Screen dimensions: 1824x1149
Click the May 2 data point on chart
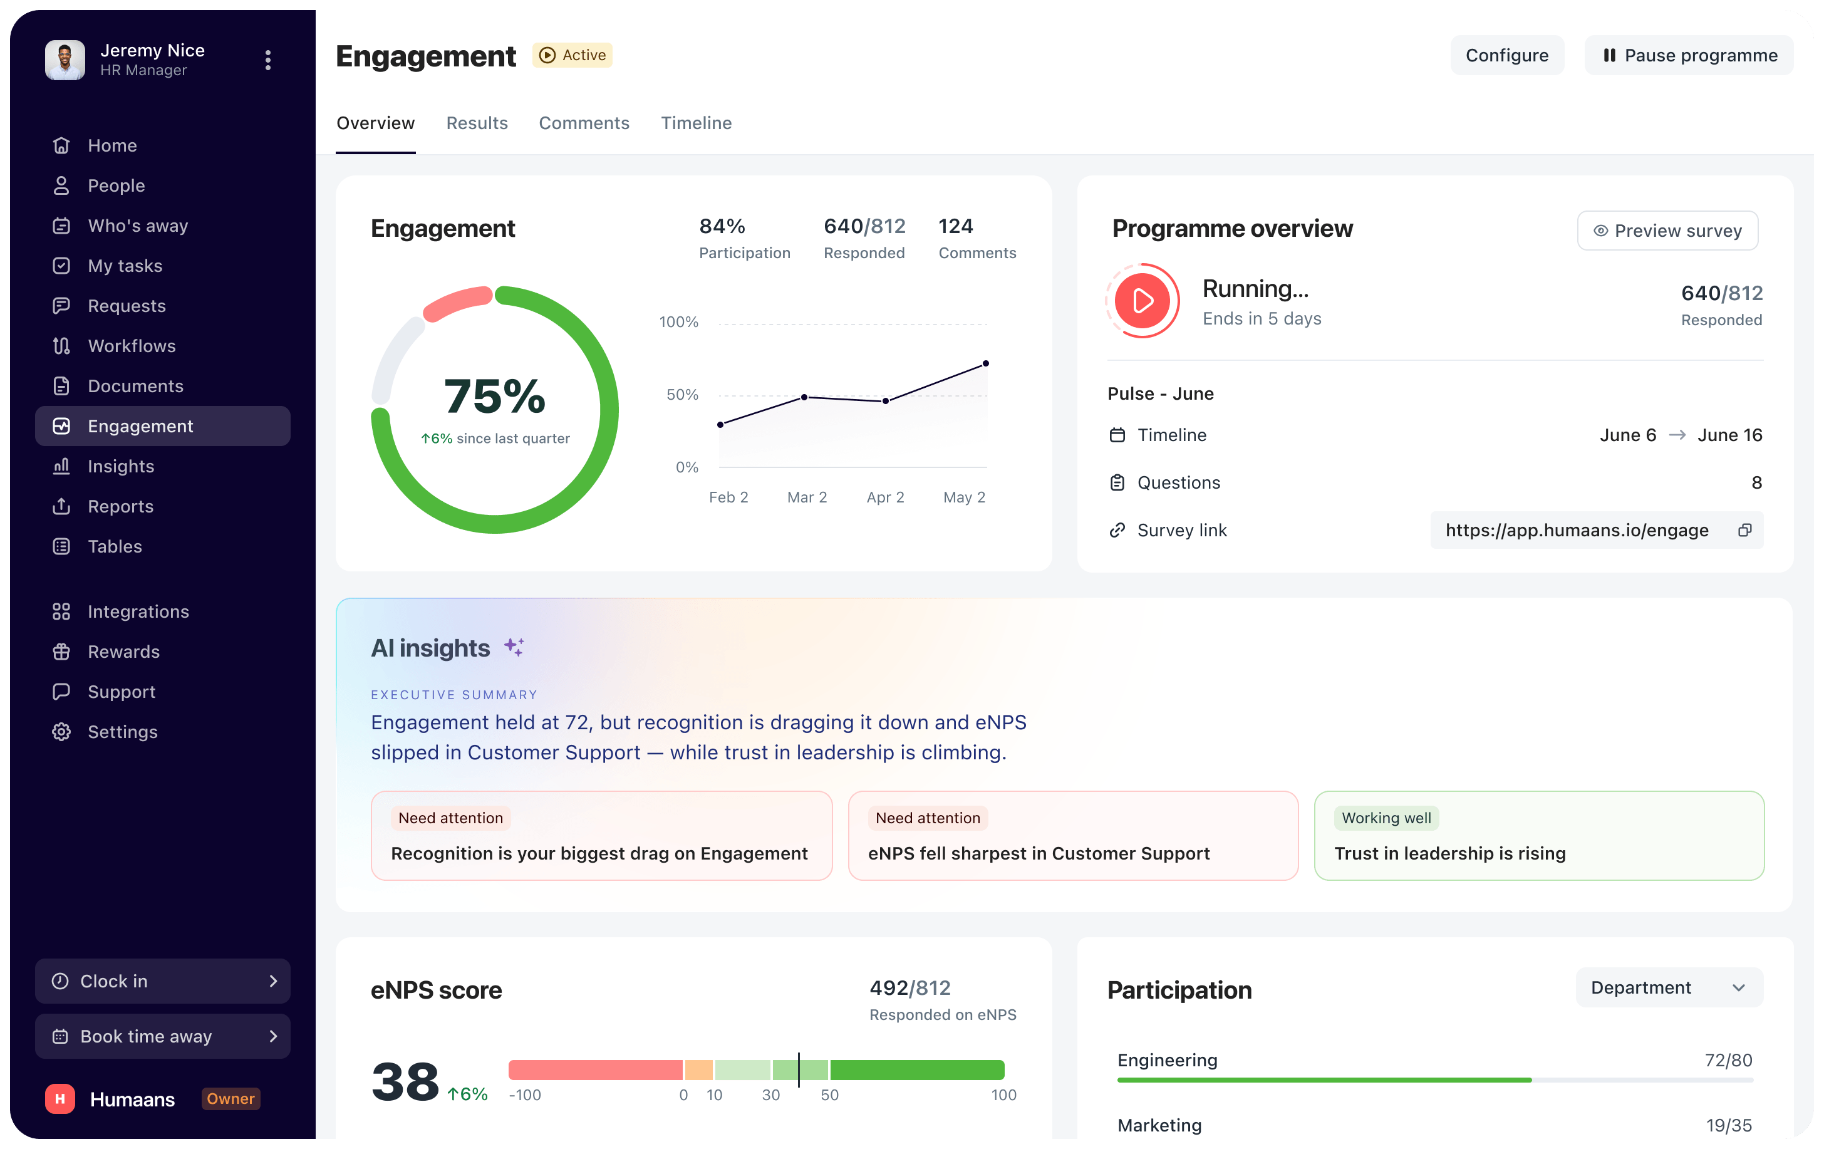[x=985, y=365]
